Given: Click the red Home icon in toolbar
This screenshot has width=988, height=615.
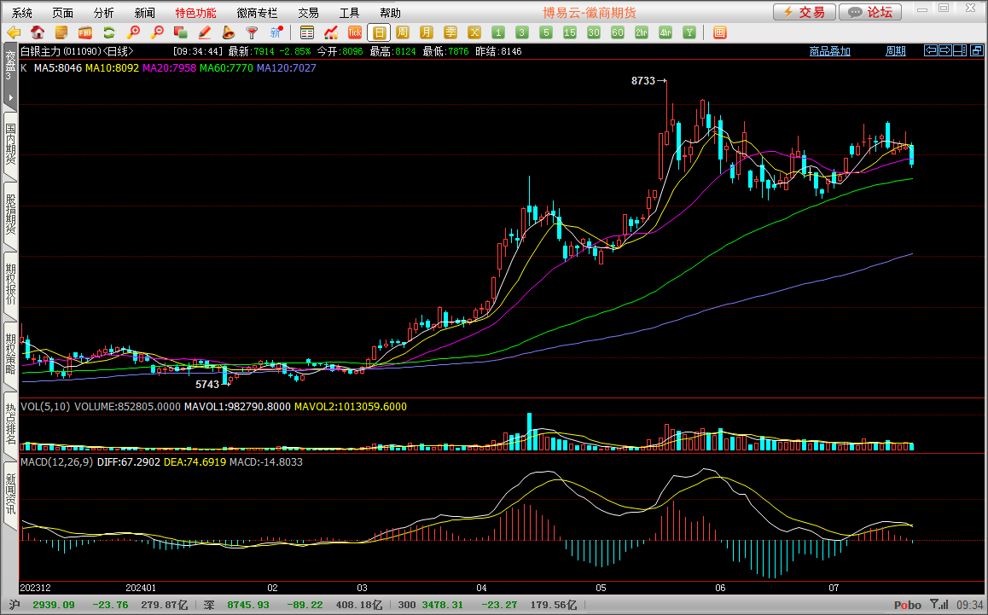Looking at the screenshot, I should click(x=38, y=32).
